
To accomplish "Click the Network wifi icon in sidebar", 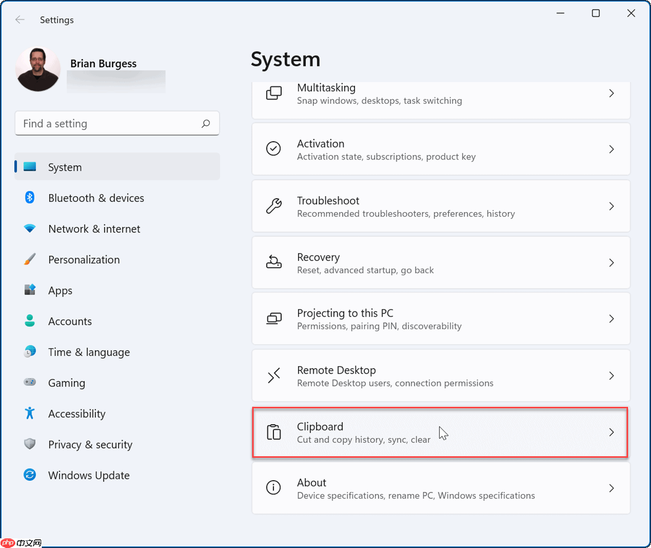I will 30,229.
